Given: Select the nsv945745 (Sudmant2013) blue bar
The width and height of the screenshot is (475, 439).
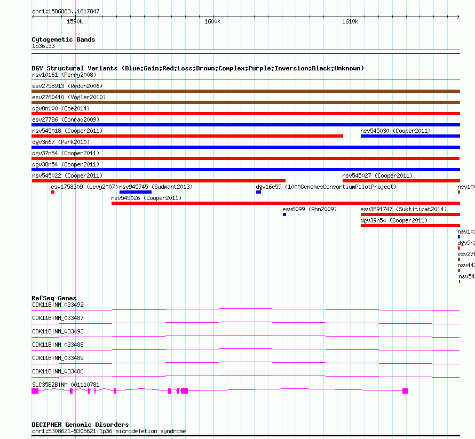Looking at the screenshot, I should tap(136, 192).
